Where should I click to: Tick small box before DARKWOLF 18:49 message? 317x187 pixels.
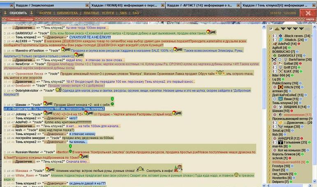point(5,33)
